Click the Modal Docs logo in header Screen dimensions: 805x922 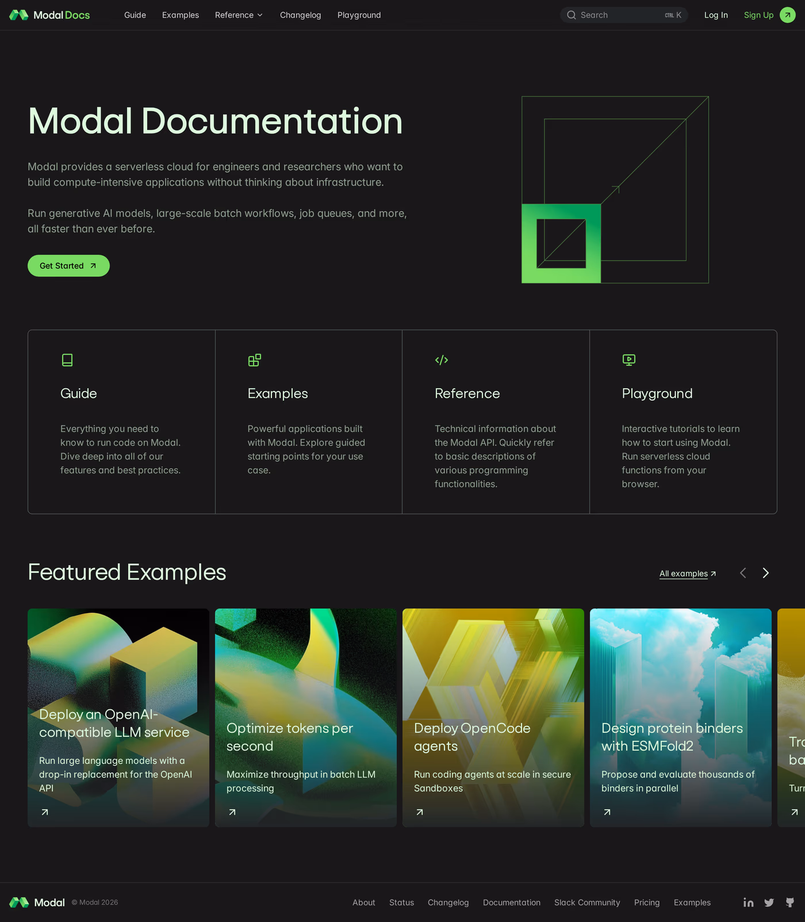tap(49, 15)
